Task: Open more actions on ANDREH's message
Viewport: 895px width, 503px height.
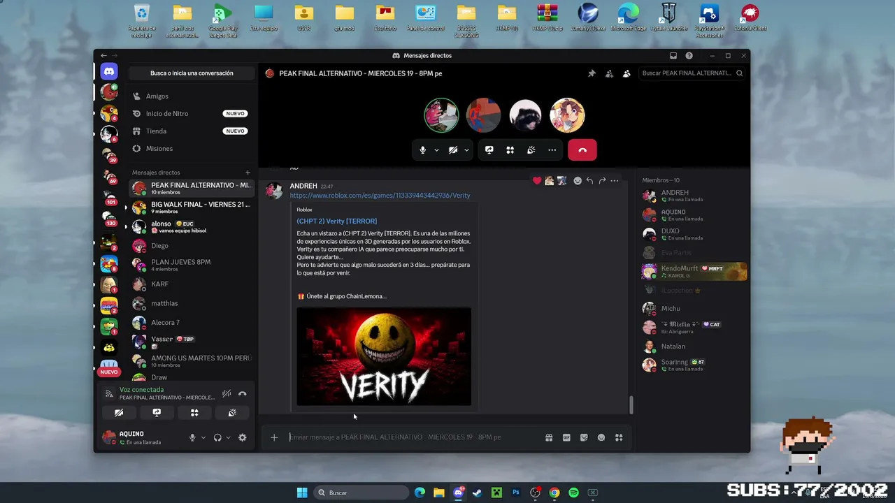Action: (615, 181)
